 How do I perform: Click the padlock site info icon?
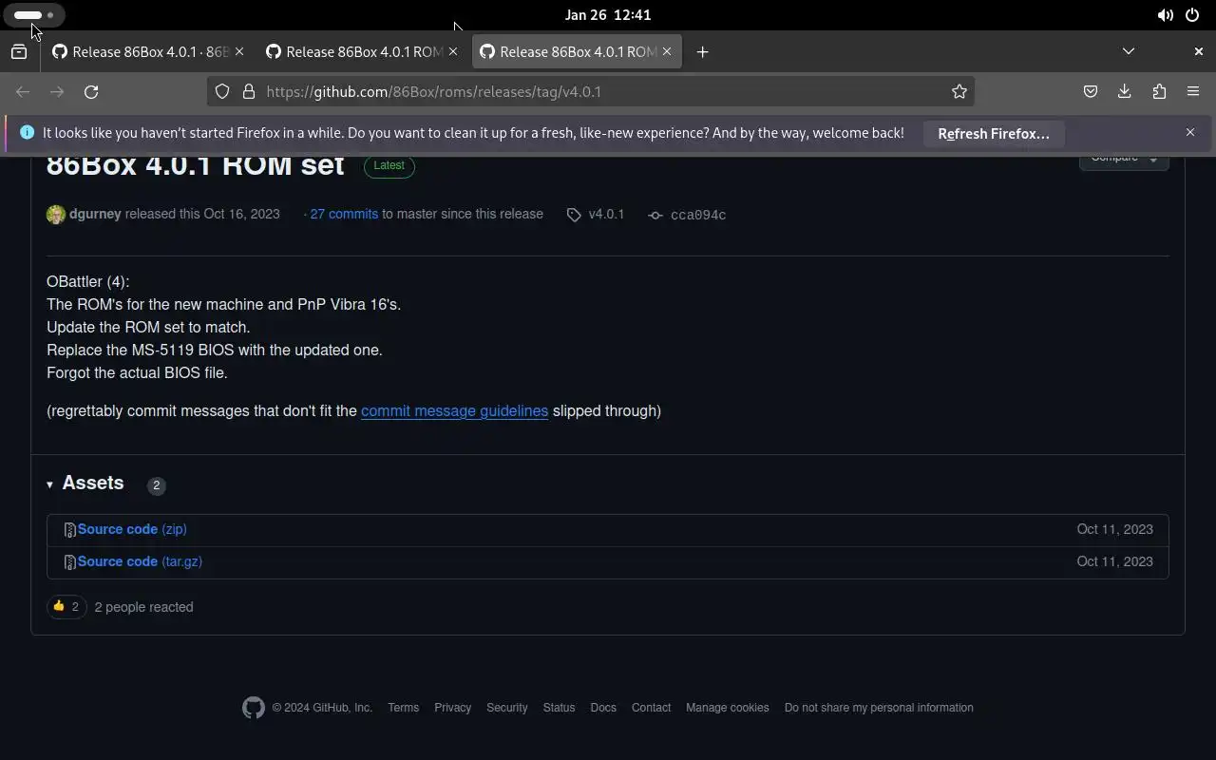coord(249,92)
